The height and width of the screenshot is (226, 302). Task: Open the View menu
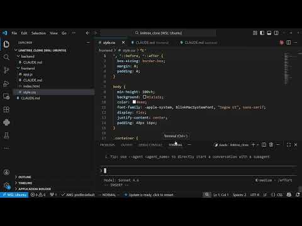pos(53,33)
